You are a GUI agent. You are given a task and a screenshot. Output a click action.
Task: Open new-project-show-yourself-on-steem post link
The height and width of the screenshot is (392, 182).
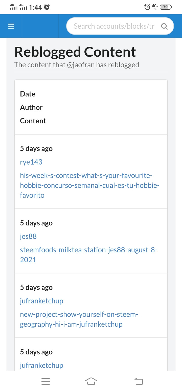(79, 319)
